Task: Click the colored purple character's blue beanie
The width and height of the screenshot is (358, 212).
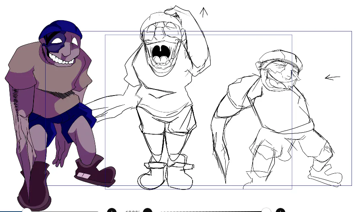Action: coord(61,29)
